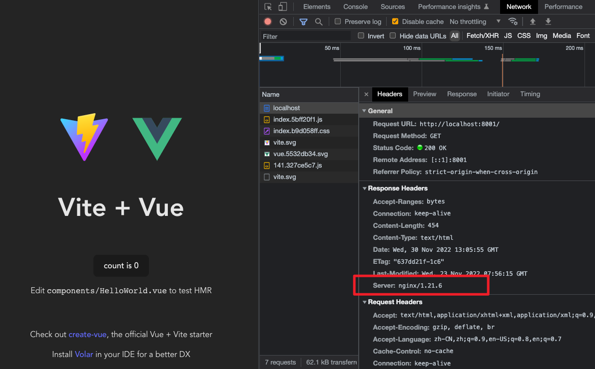Switch to the Elements panel tab
595x369 pixels.
[317, 7]
